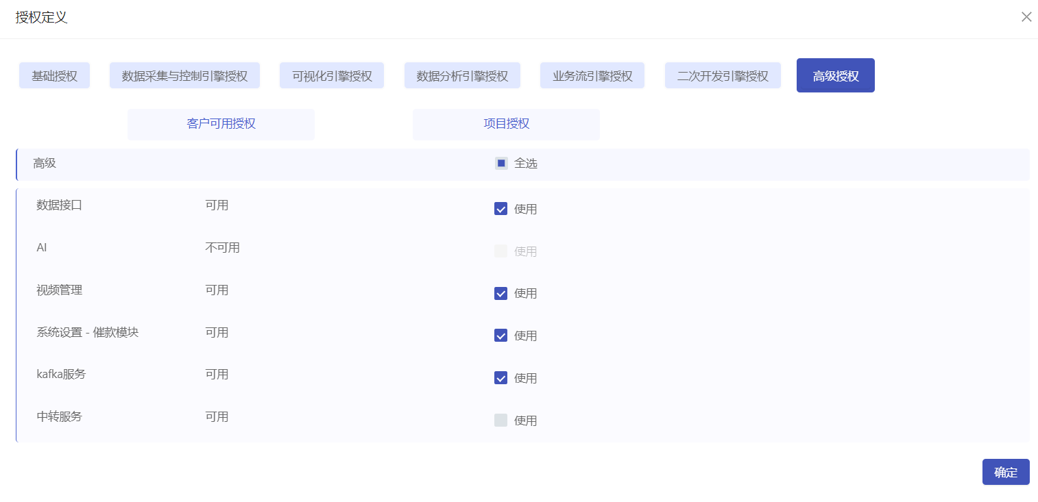Uncheck 使用 for 系统设置 - 催款模块
Viewport: 1038px width, 502px height.
pyautogui.click(x=500, y=336)
